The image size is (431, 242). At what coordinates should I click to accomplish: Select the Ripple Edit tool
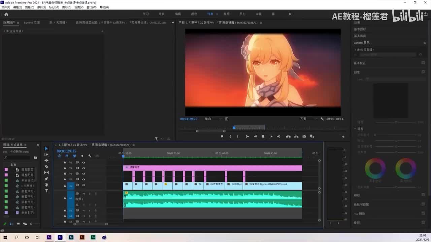(46, 161)
